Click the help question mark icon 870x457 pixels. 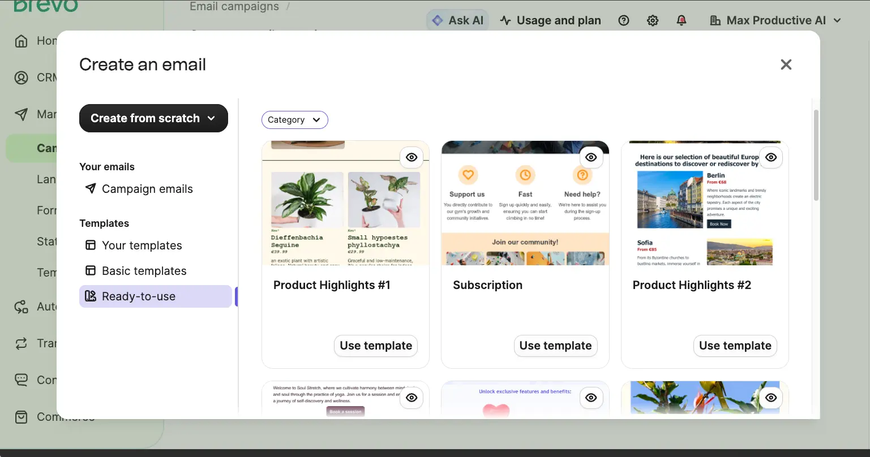(624, 20)
